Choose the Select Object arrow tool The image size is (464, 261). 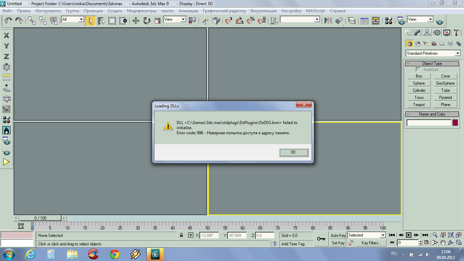coord(90,21)
